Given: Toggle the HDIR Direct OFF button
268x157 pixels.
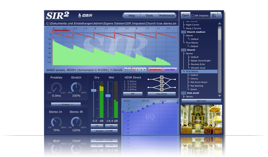Looking at the screenshot, I should coord(133,94).
